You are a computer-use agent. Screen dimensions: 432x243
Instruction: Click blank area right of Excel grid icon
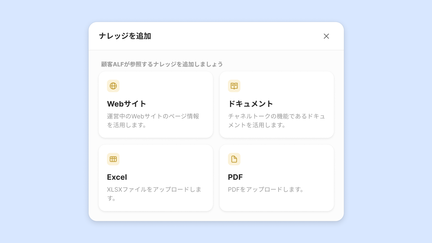click(x=166, y=159)
